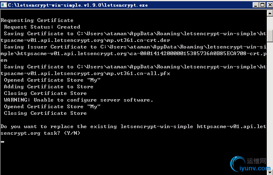The width and height of the screenshot is (273, 175).
Task: Click the scrollbar up arrow
Action: (x=270, y=13)
